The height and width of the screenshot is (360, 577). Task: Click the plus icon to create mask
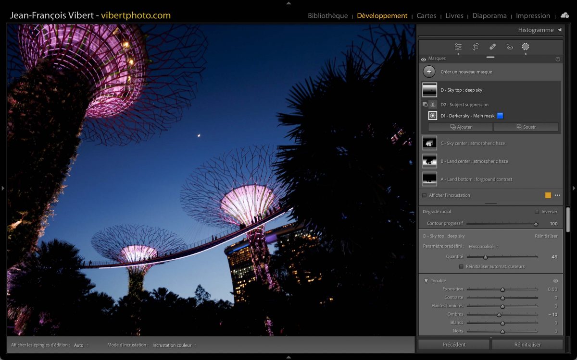[x=429, y=72]
